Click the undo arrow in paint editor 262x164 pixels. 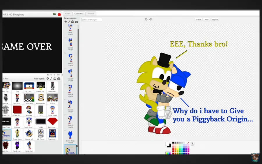[146, 20]
